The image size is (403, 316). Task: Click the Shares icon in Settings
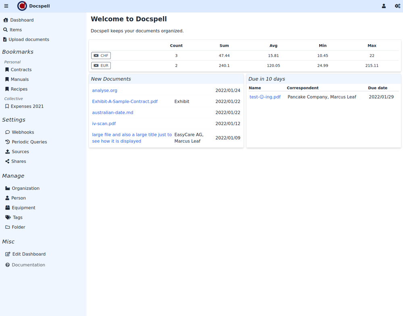[8, 162]
